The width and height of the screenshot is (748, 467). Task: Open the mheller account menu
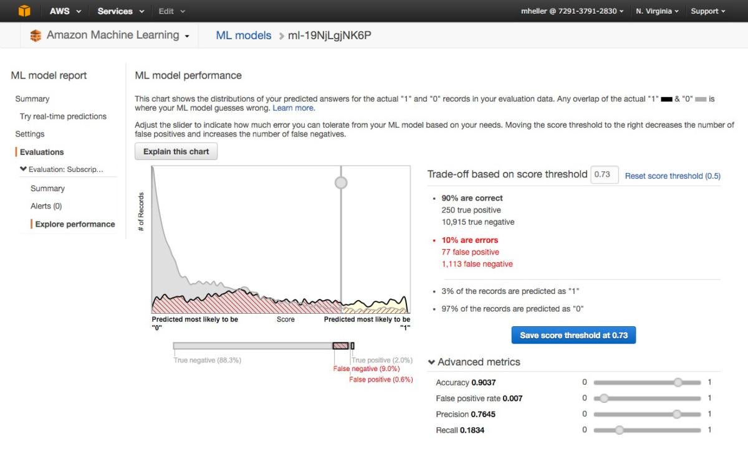click(572, 11)
